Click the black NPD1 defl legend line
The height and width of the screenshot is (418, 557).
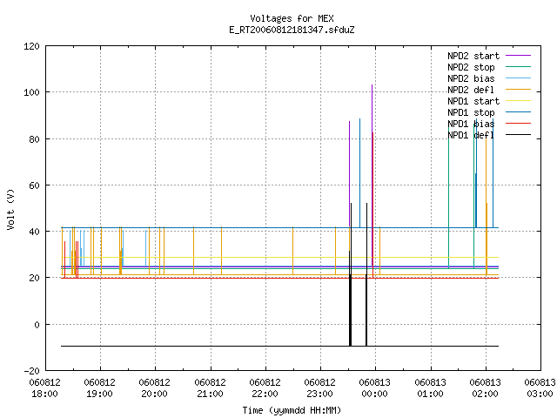tap(519, 135)
